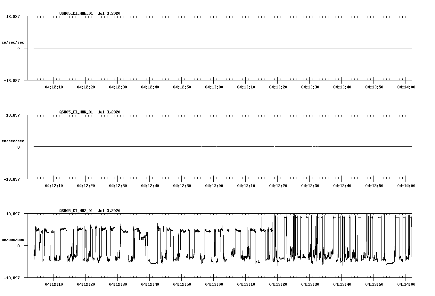
Task: Select 18.897 upper limit on HNE plot
Action: (13, 16)
